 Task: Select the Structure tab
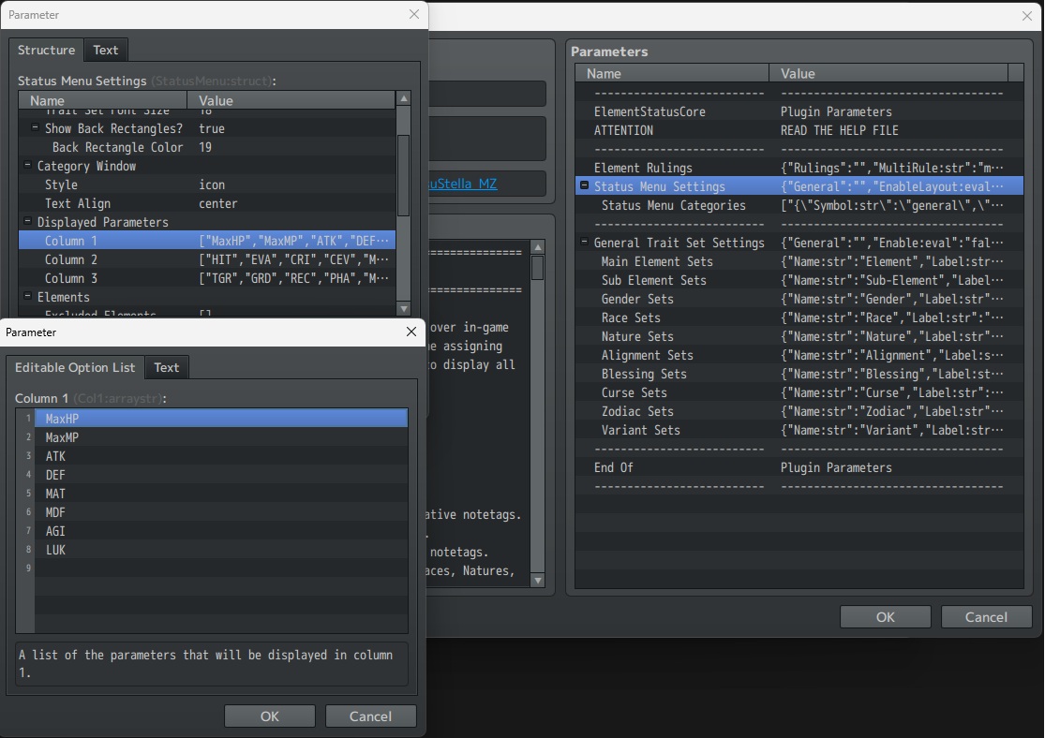coord(46,50)
